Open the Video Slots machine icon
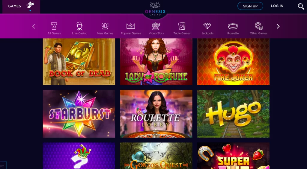The width and height of the screenshot is (307, 169). point(156,26)
